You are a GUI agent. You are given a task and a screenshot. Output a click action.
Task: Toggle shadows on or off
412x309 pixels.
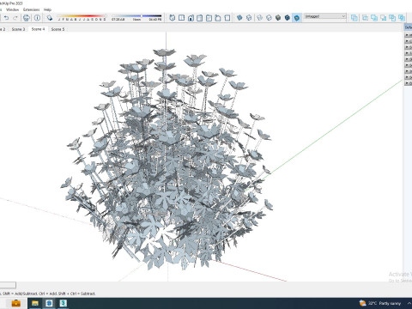click(x=50, y=18)
